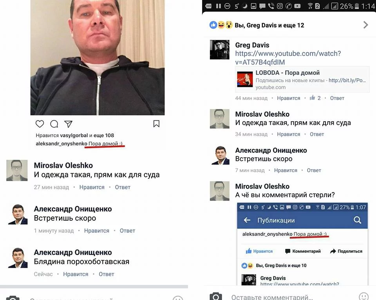The width and height of the screenshot is (376, 300).
Task: Tap the heart like icon under photo
Action: [x=40, y=124]
